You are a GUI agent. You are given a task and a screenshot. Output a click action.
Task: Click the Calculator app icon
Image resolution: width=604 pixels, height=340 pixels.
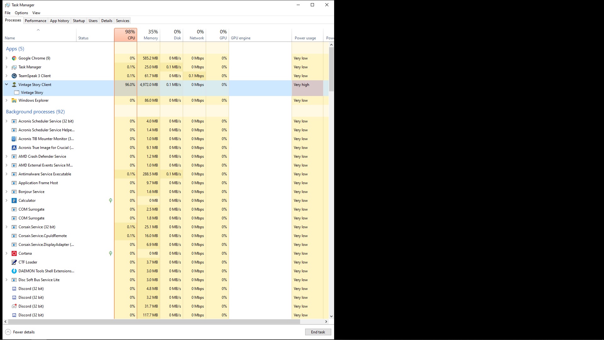pyautogui.click(x=14, y=201)
